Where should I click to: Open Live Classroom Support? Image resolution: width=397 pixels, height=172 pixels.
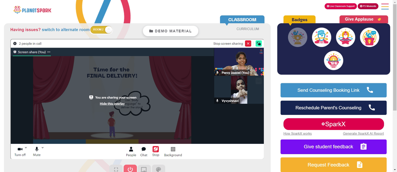(341, 6)
